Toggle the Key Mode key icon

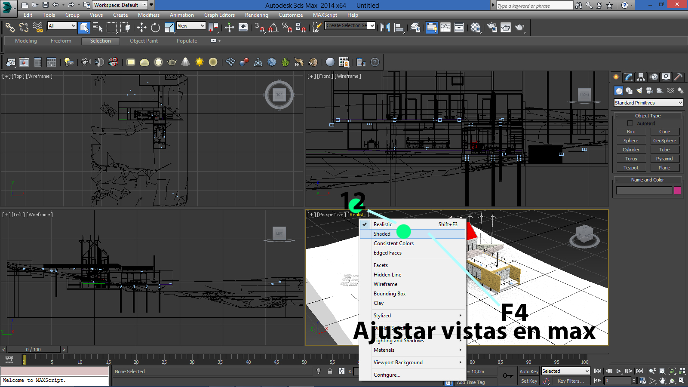[508, 375]
